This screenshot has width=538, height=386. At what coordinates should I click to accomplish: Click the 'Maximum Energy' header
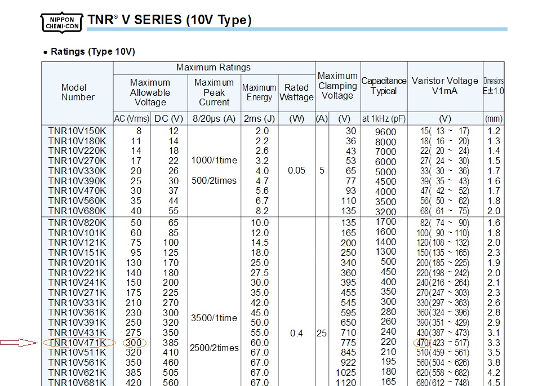click(259, 92)
